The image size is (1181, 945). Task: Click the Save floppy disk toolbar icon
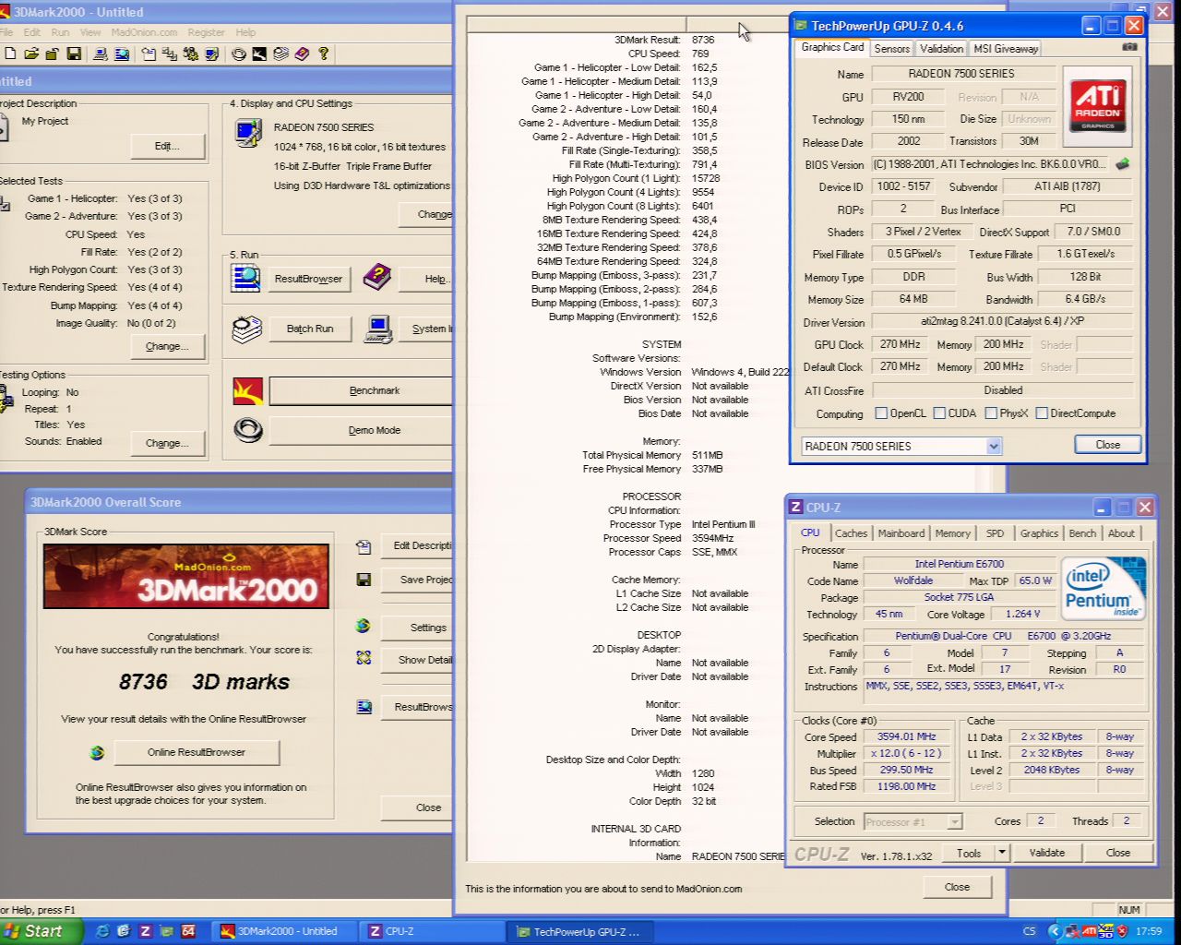pos(74,54)
